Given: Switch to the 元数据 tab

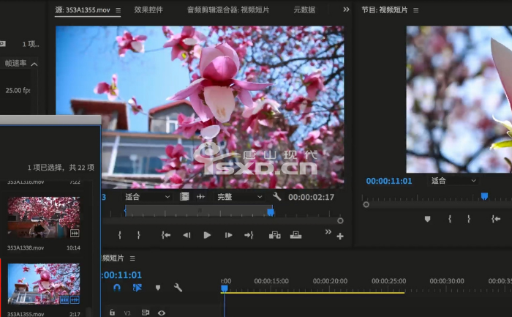Looking at the screenshot, I should pos(304,10).
